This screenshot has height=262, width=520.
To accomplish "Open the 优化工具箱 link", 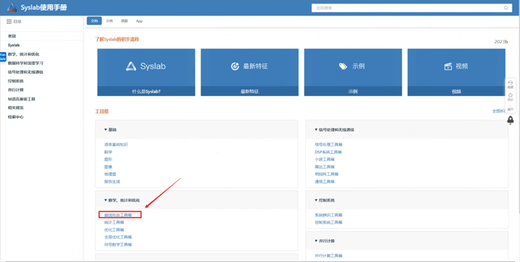I will (114, 230).
